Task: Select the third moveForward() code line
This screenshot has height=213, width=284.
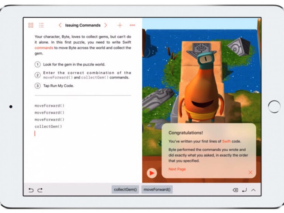Action: coord(49,119)
